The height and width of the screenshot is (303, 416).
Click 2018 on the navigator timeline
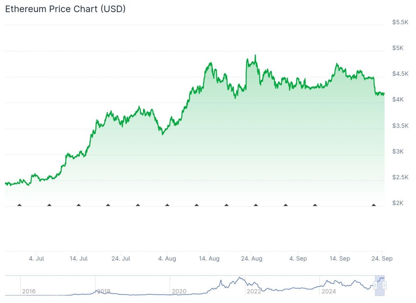(x=103, y=291)
